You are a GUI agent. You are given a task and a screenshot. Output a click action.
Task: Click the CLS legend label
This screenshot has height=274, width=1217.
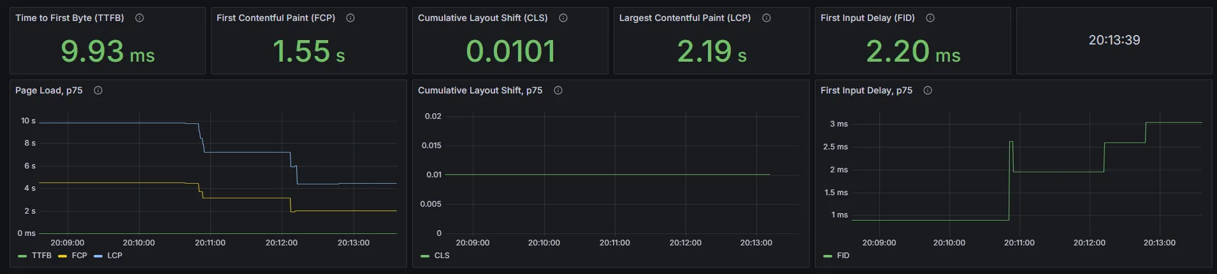click(442, 256)
